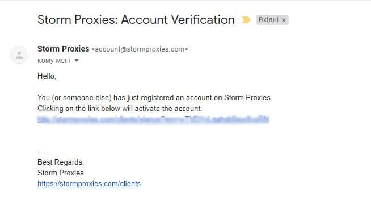Expand recipient details arrow beside кому мені
Viewport: 371px width, 206px height.
pos(77,61)
